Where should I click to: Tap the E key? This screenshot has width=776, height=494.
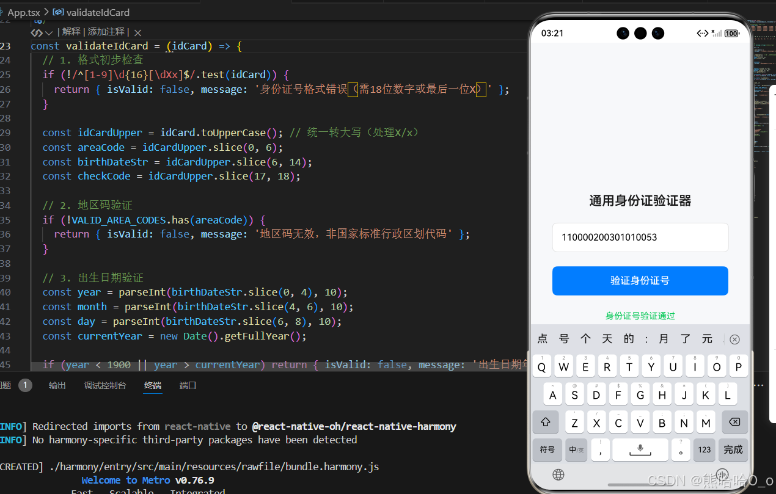tap(585, 366)
